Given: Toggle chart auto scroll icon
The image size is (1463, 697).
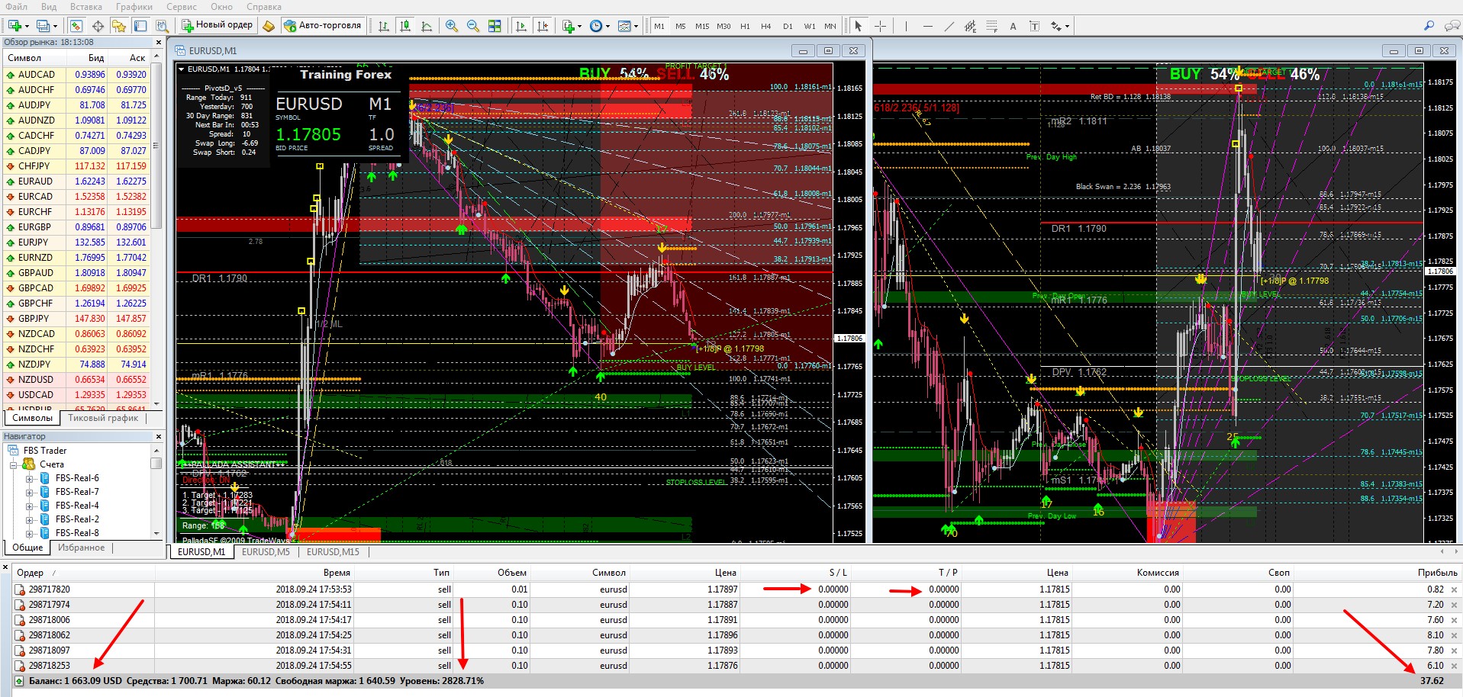Looking at the screenshot, I should tap(521, 26).
